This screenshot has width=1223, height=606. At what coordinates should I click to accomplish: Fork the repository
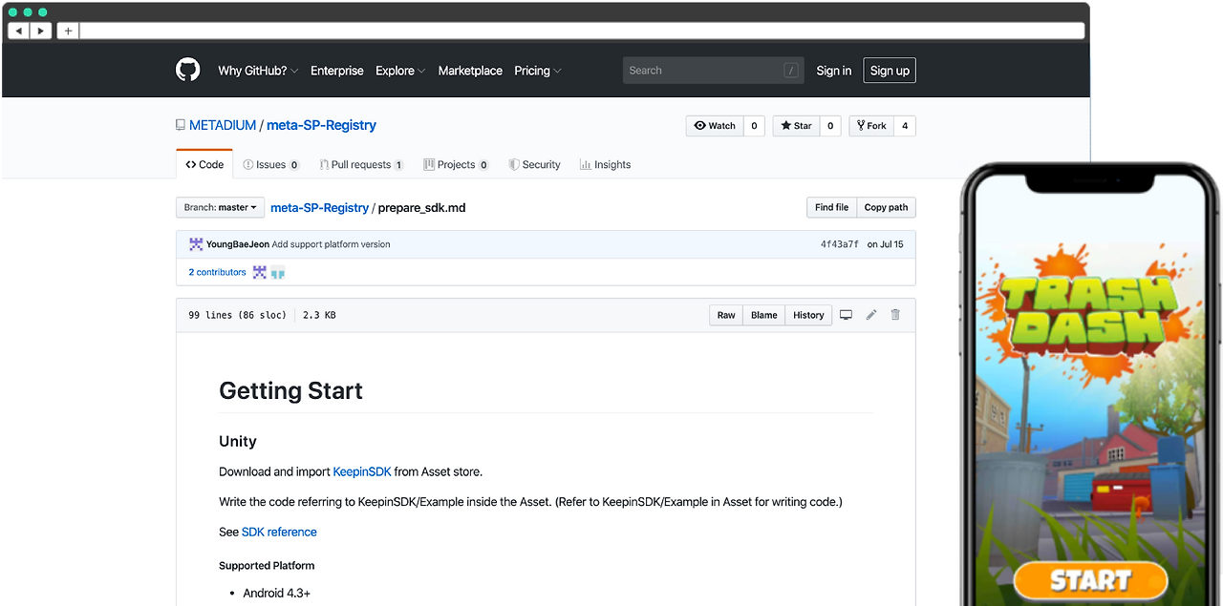(871, 126)
